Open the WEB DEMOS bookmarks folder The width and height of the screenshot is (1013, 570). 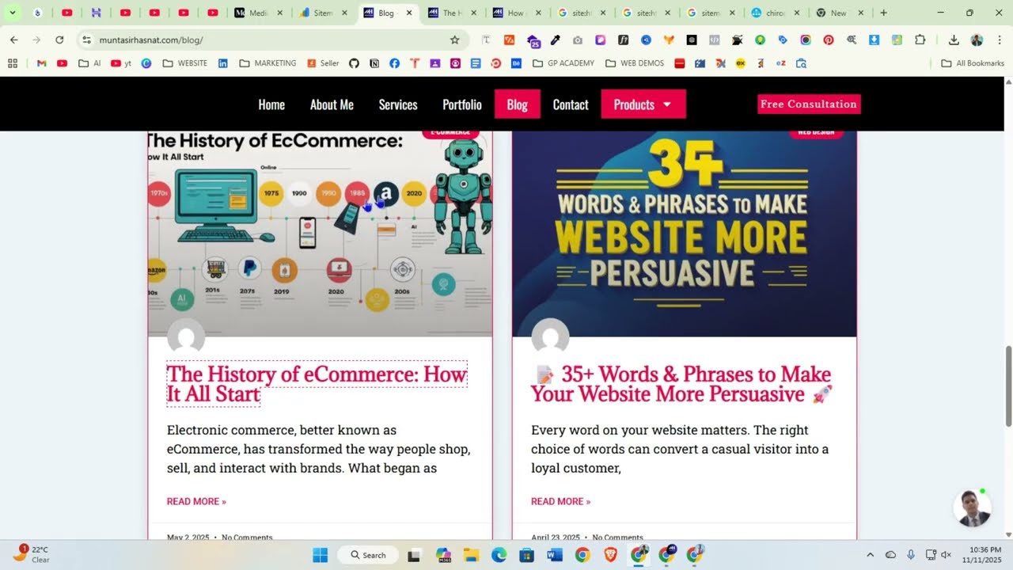[635, 63]
